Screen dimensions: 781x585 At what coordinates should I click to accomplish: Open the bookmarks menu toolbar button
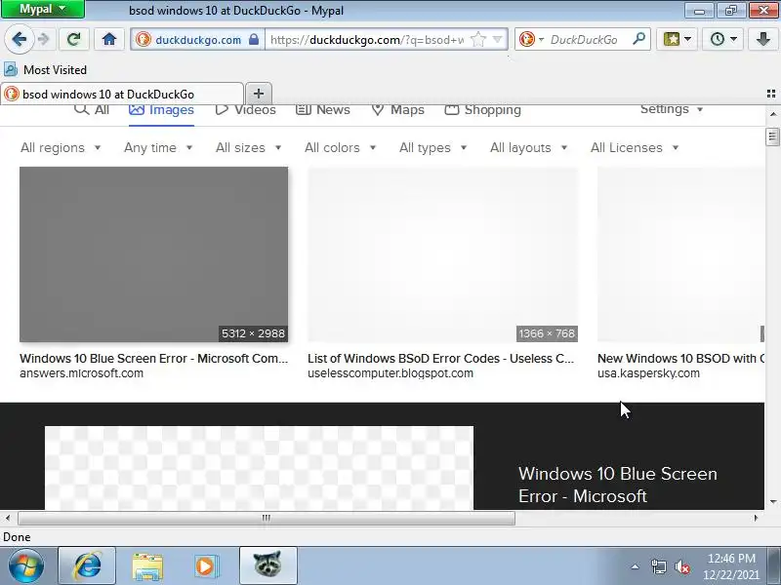pyautogui.click(x=677, y=39)
